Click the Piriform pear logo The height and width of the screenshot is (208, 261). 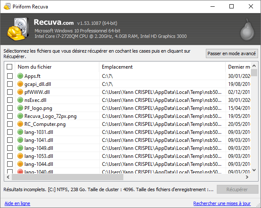click(247, 29)
